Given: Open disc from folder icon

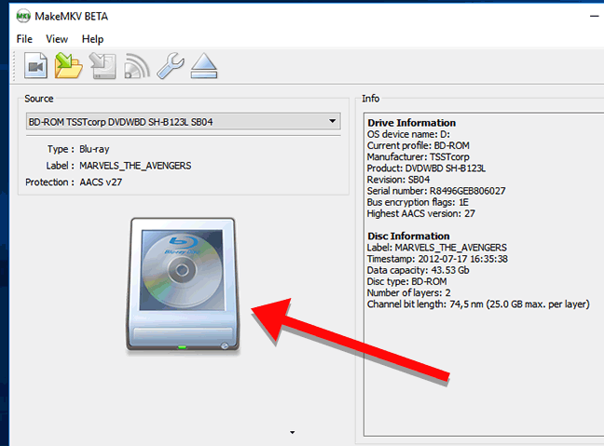Looking at the screenshot, I should pos(69,66).
